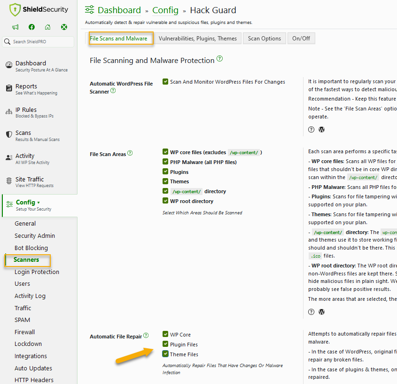
Task: Open Integrations submenu item
Action: 31,356
